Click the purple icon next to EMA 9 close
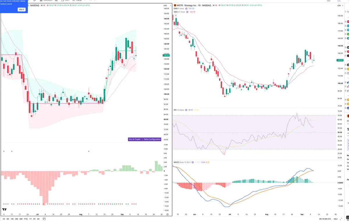Viewport: 349px width, 221px height. point(187,9)
